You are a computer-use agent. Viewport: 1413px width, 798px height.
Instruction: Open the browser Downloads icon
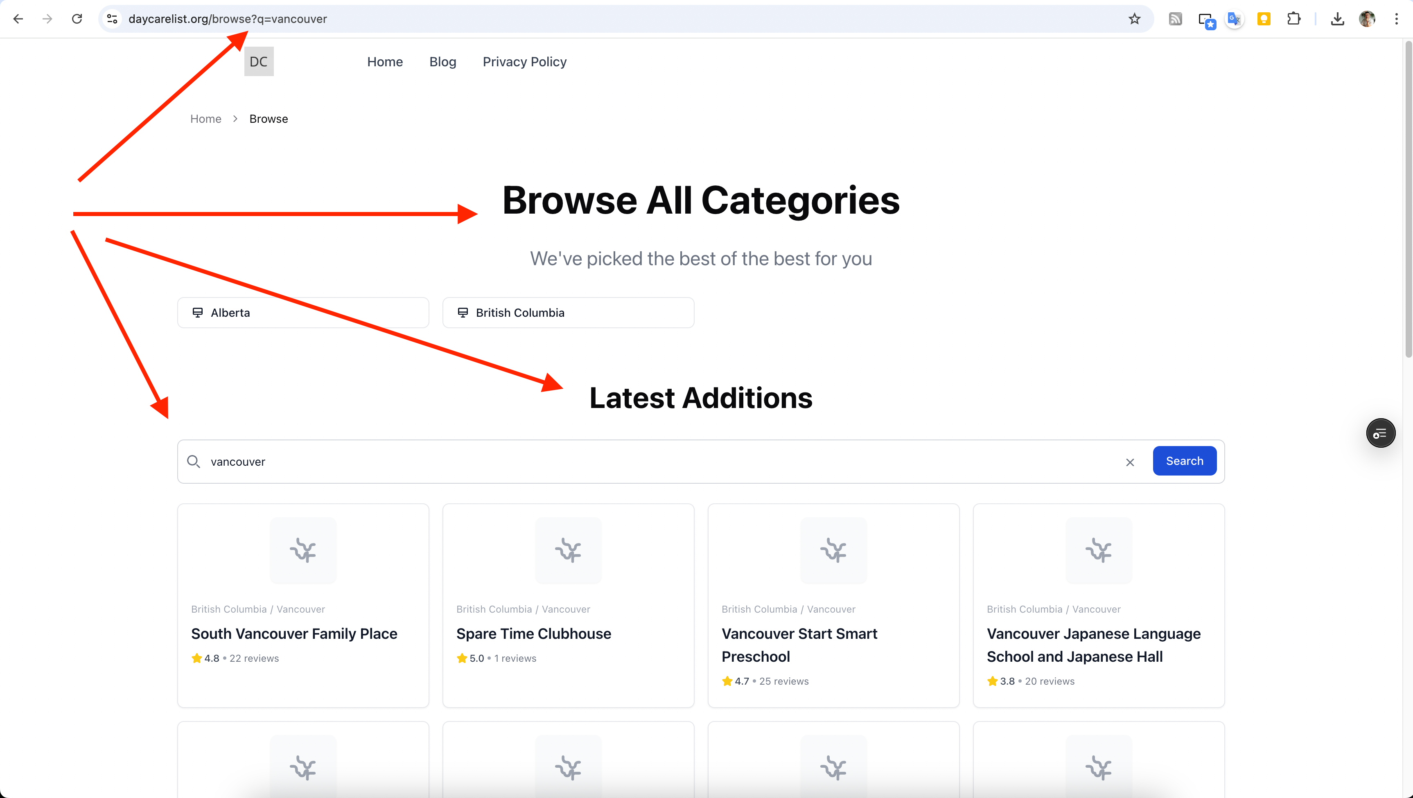coord(1337,19)
